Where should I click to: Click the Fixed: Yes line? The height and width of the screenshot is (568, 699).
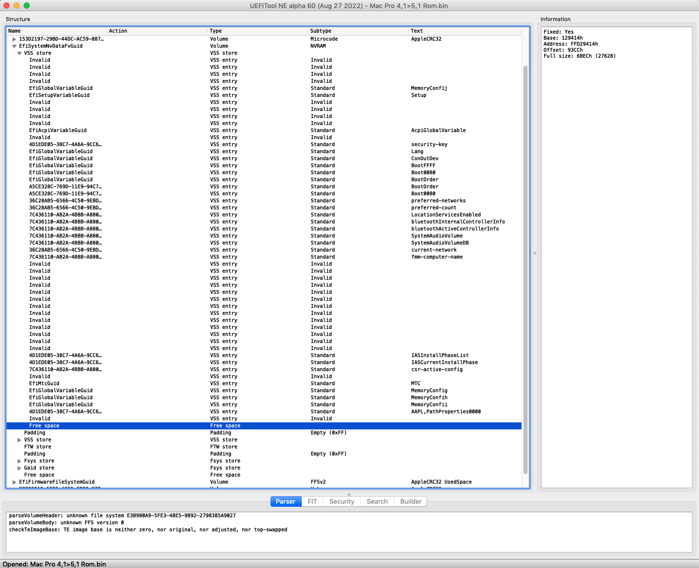coord(558,32)
